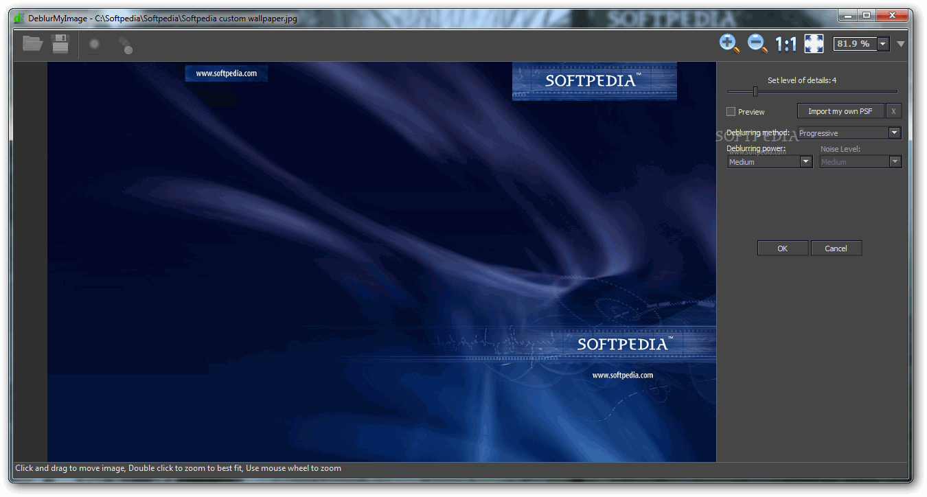Close the DeblurMyImage window
Image resolution: width=927 pixels, height=497 pixels.
coord(892,14)
